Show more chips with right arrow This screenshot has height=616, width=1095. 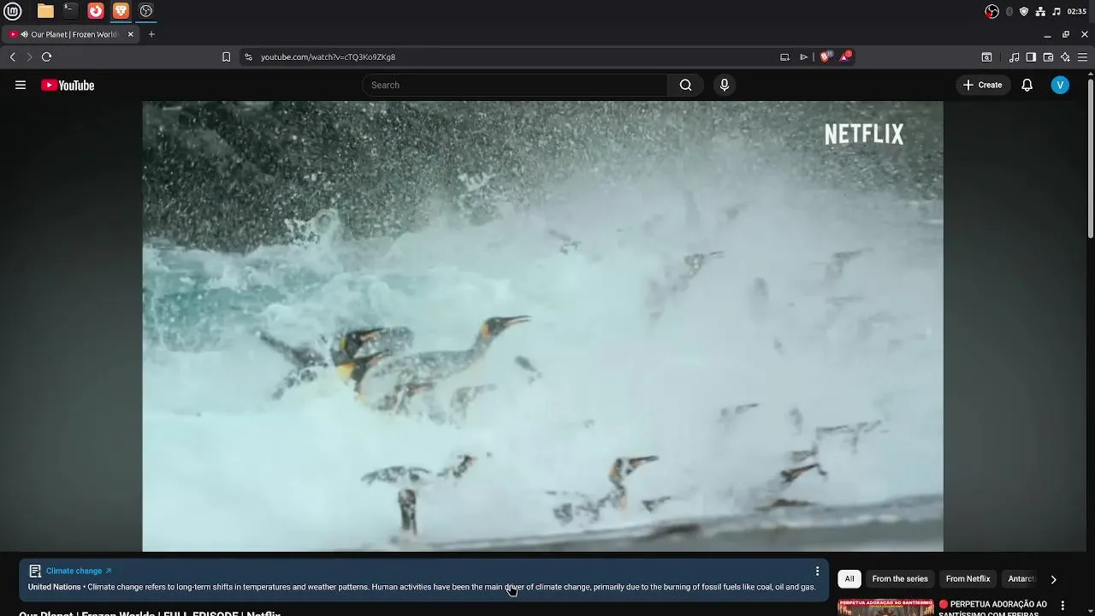tap(1053, 579)
